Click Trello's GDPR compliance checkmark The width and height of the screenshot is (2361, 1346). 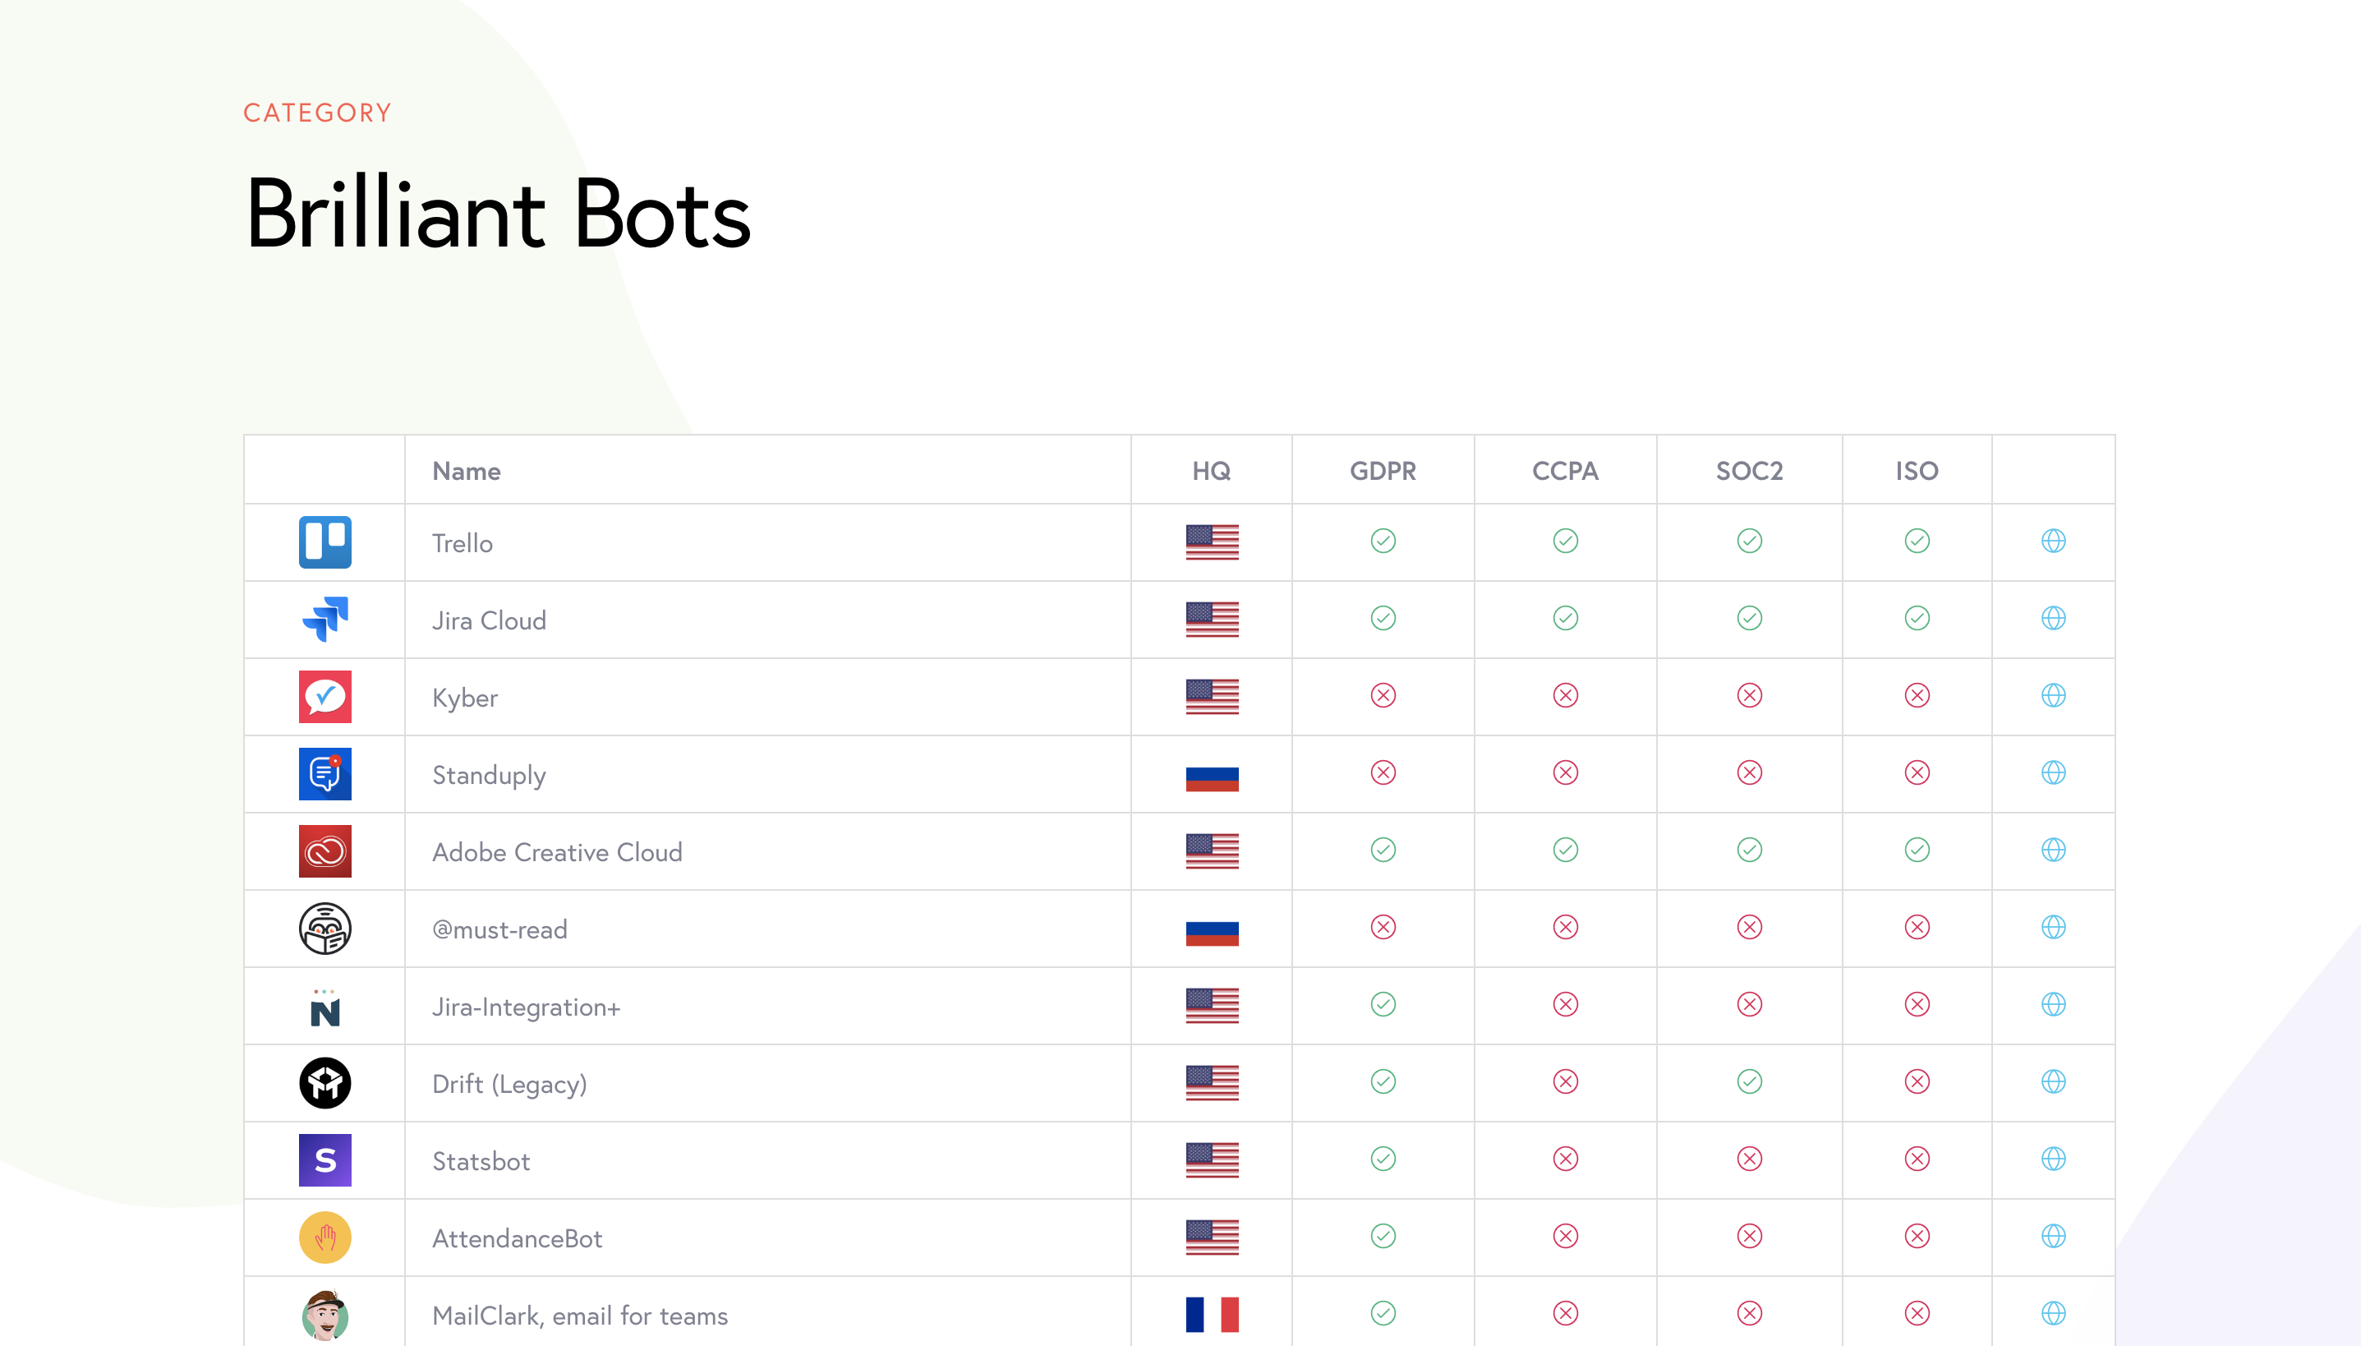[x=1382, y=542]
